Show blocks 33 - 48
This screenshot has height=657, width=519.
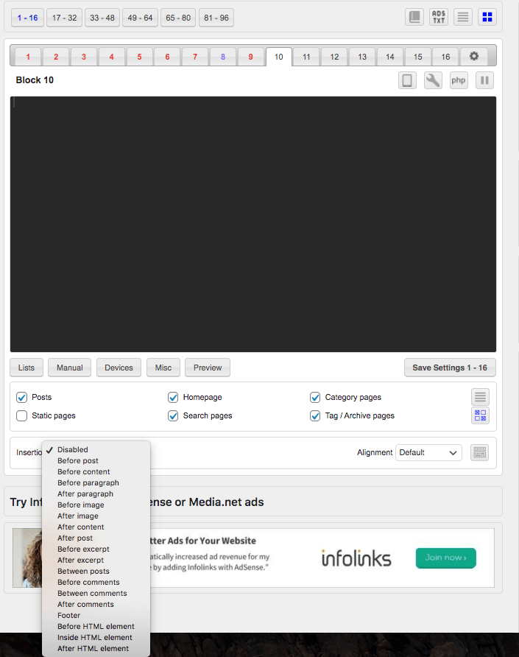(102, 18)
